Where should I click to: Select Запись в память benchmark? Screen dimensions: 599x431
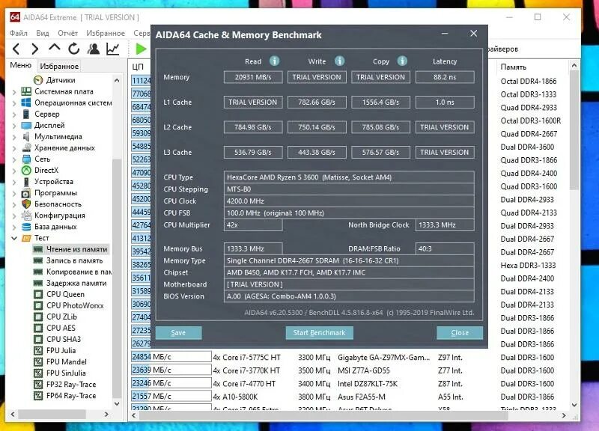(74, 260)
